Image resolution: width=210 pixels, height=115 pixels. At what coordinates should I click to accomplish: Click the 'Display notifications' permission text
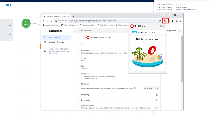90,78
